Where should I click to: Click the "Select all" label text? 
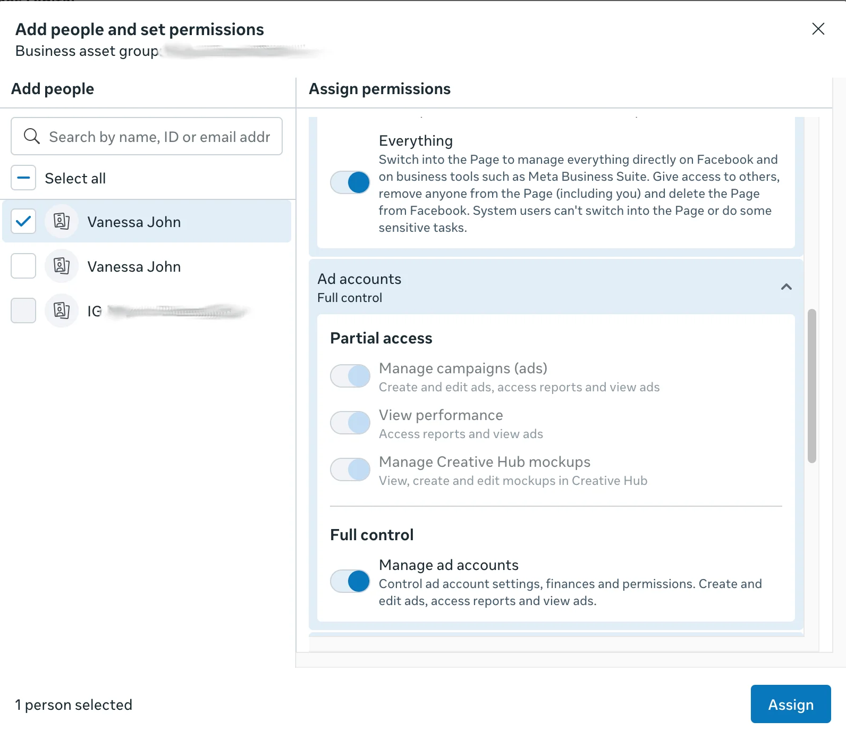point(75,178)
